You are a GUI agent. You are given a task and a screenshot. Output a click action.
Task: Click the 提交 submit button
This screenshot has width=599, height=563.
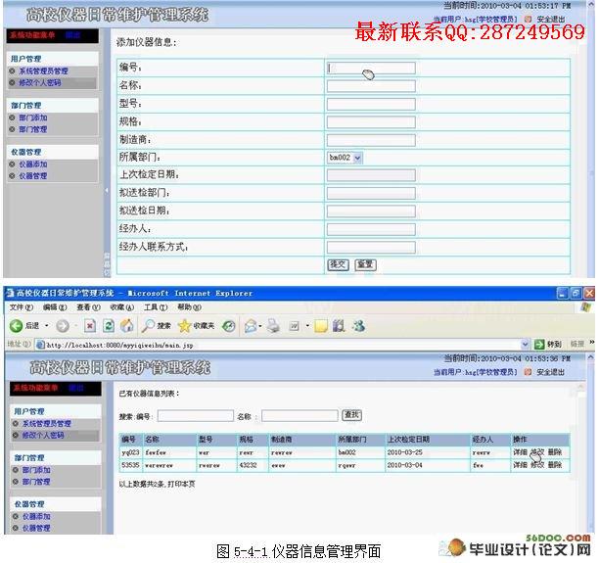click(338, 264)
